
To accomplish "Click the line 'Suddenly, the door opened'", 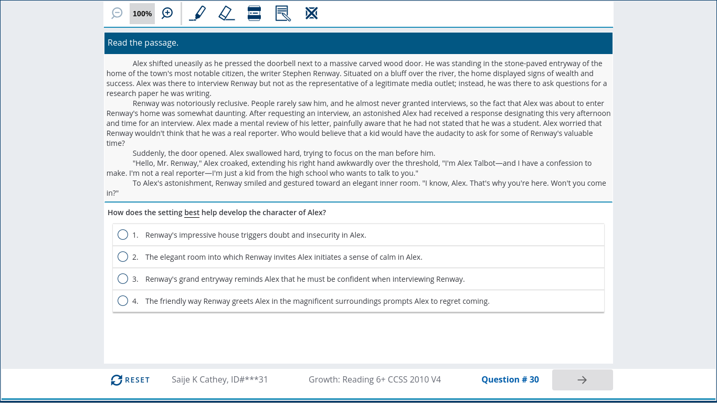I will point(284,153).
